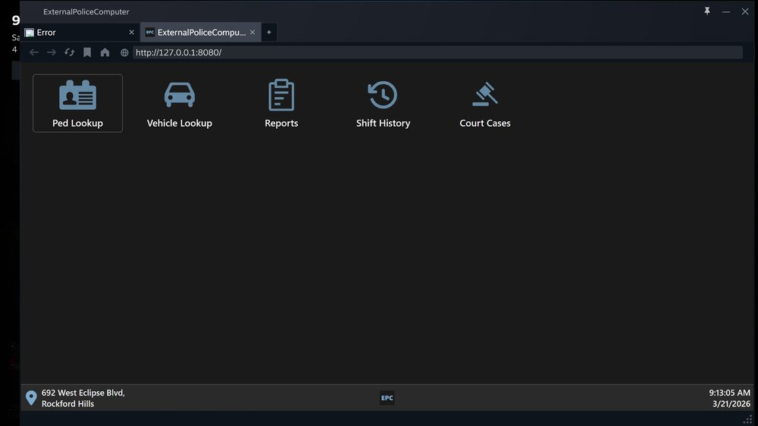Image resolution: width=758 pixels, height=426 pixels.
Task: Click the 9:13:05 AM clock text
Action: click(x=729, y=393)
